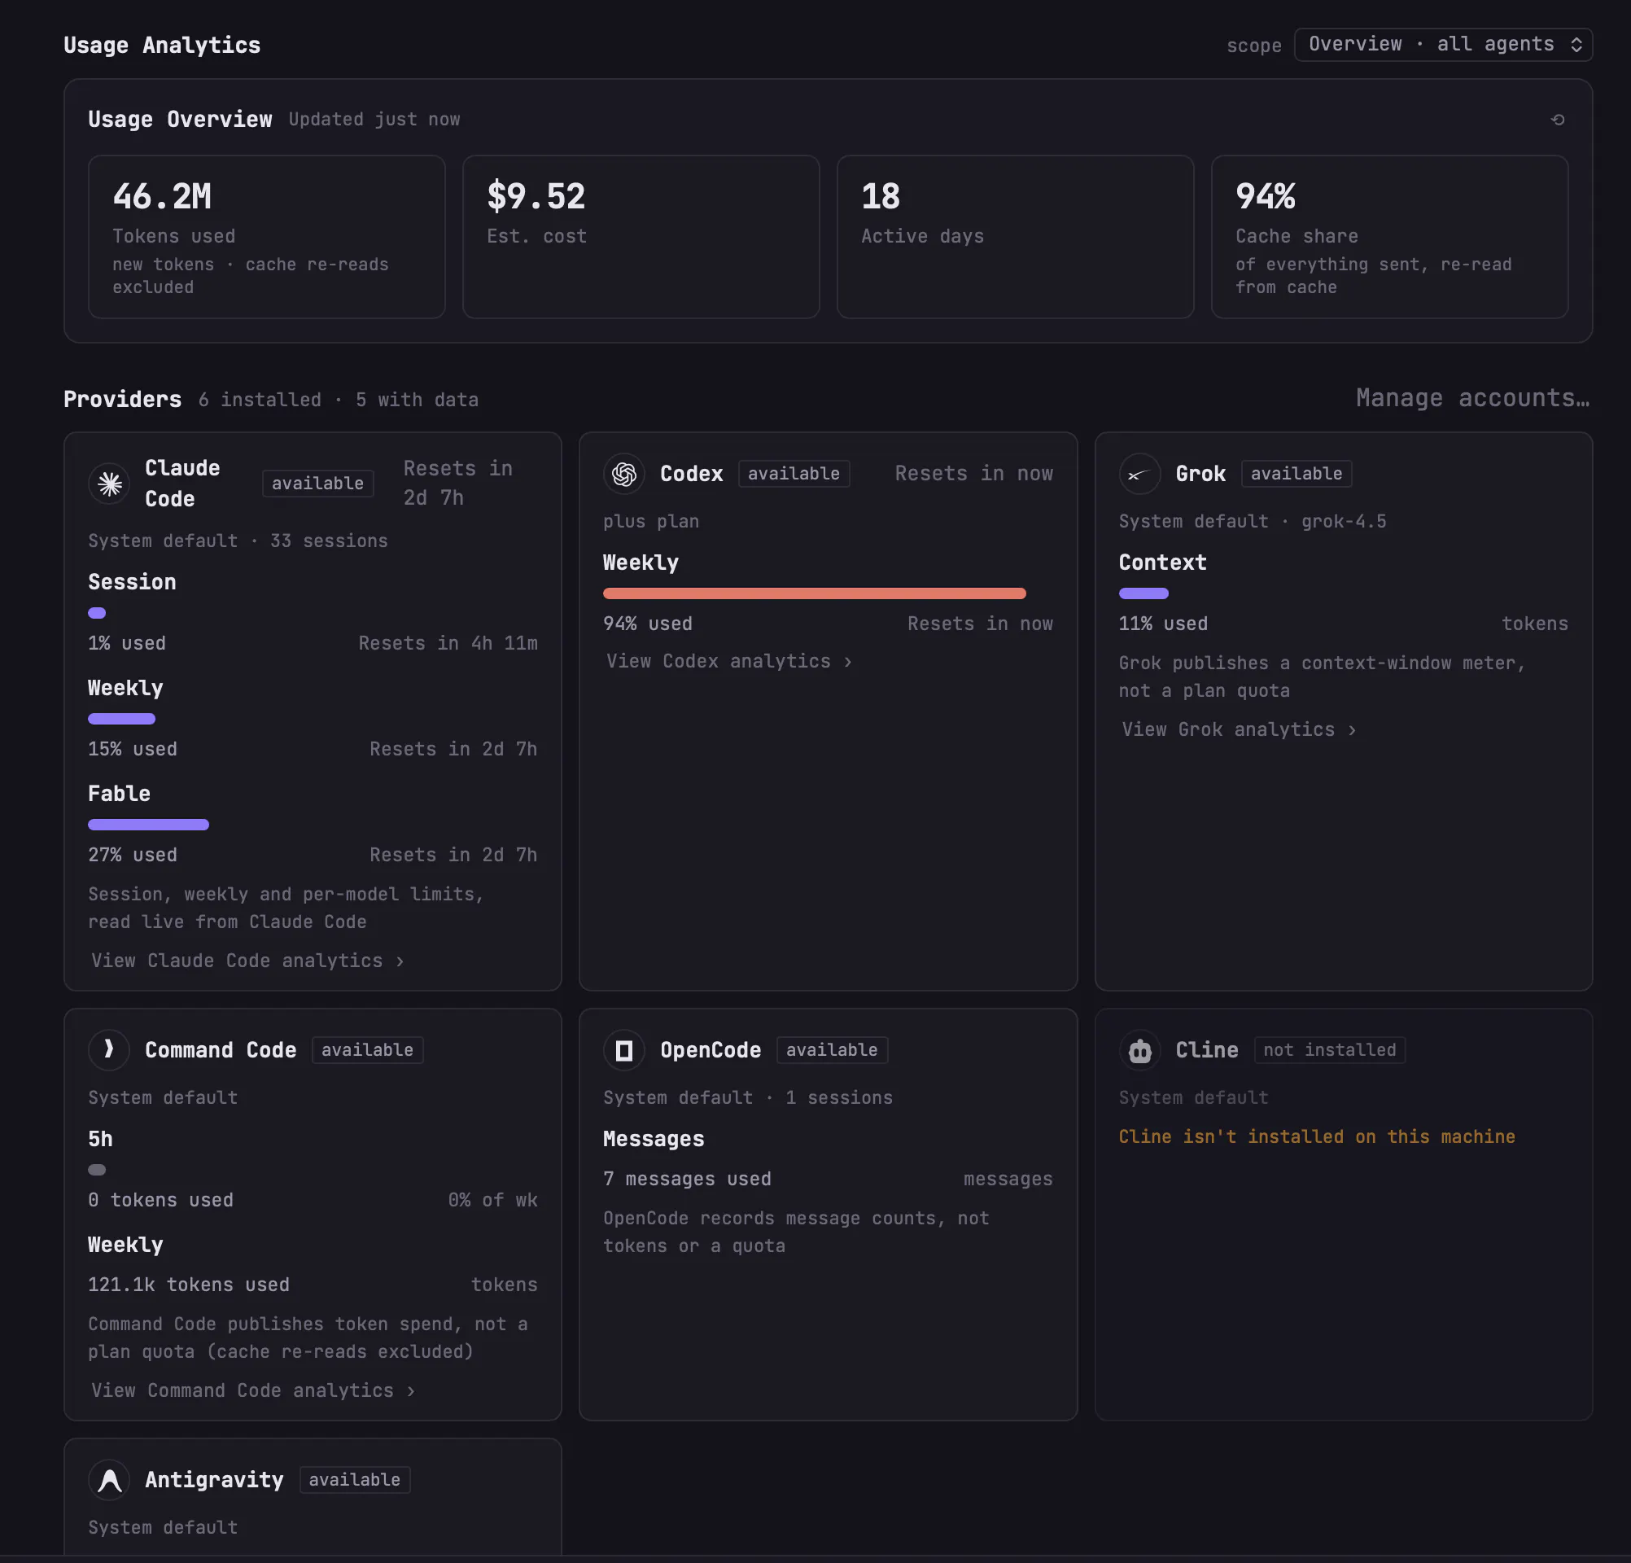Viewport: 1631px width, 1563px height.
Task: Click the Usage Analytics page heading
Action: [162, 45]
